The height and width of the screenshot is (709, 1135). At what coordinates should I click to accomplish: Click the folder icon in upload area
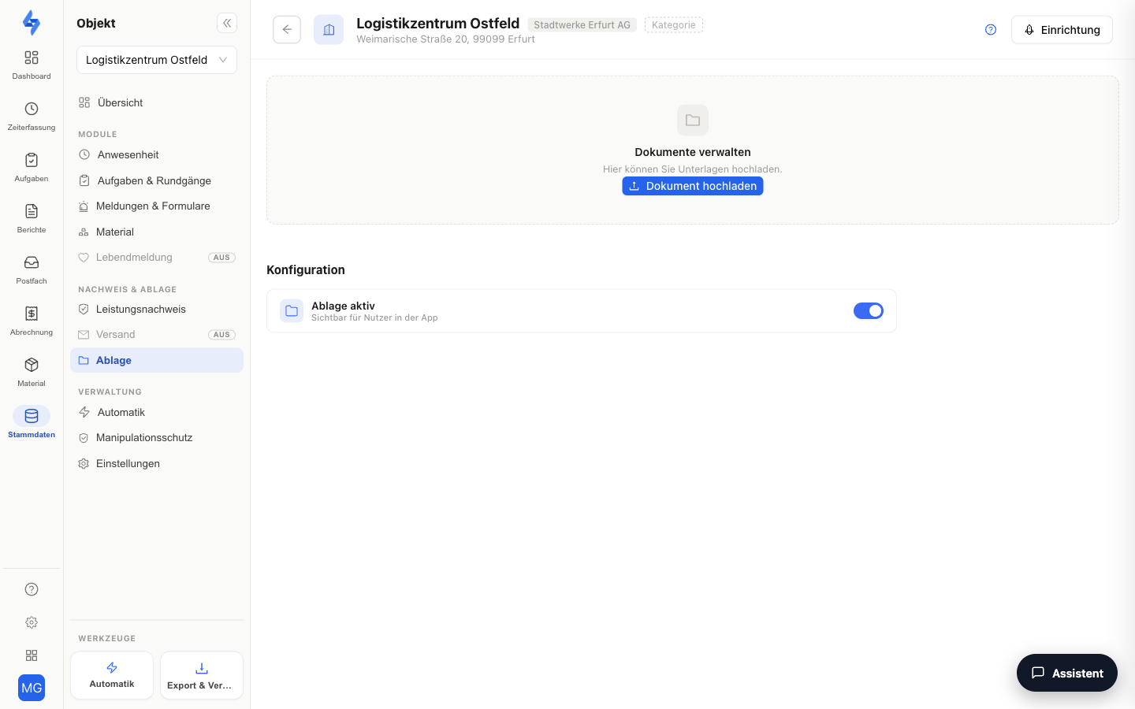(693, 121)
